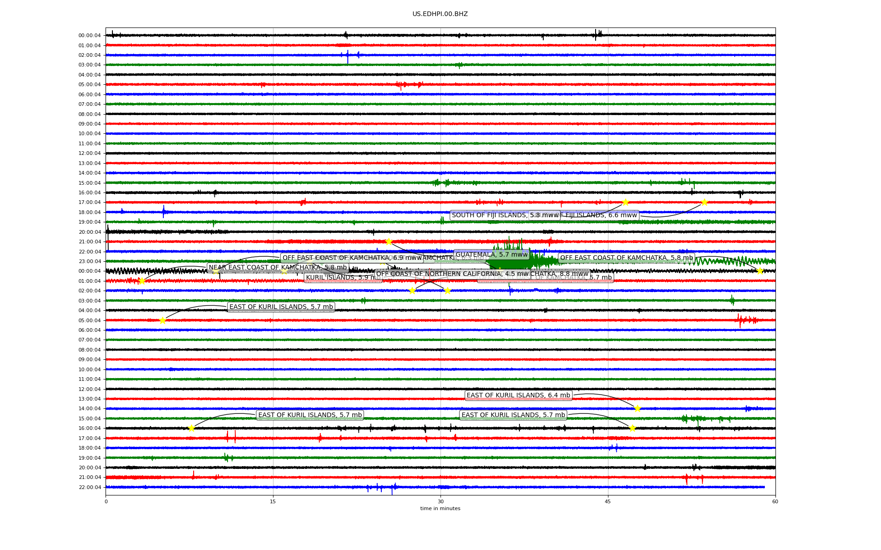
Task: Click star marker linked to GUATEMALA 5.7 mww label
Action: click(389, 242)
